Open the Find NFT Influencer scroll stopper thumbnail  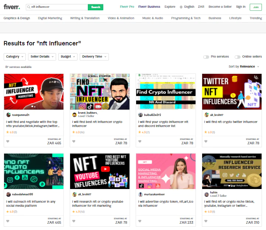[100, 92]
